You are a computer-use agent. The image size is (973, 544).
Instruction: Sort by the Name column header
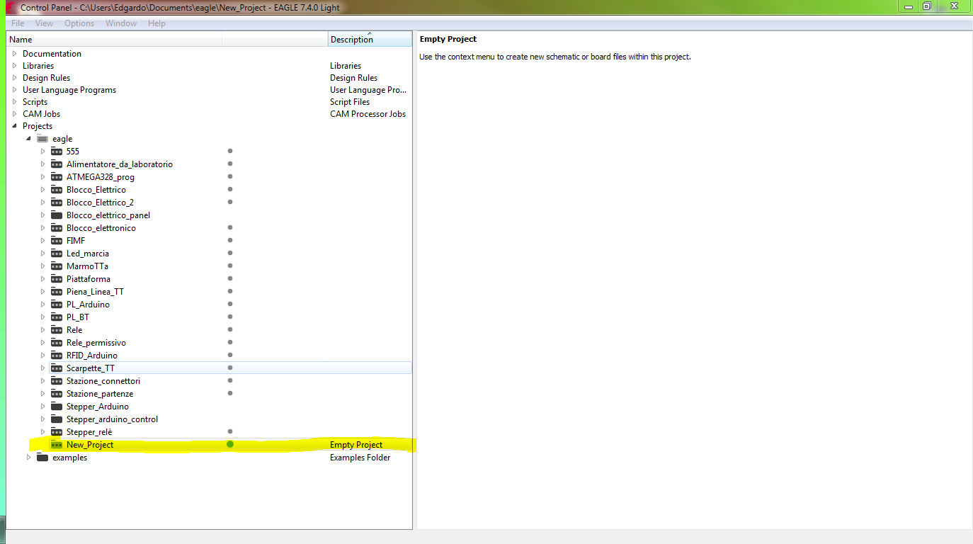click(114, 40)
